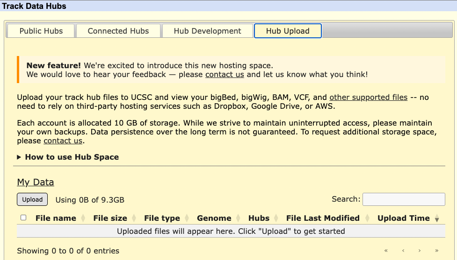457x260 pixels.
Task: Sort by File type column
Action: 162,218
